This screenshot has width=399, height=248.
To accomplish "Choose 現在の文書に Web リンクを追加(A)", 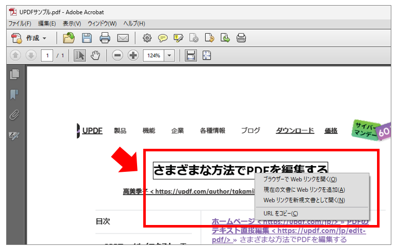I will [312, 190].
